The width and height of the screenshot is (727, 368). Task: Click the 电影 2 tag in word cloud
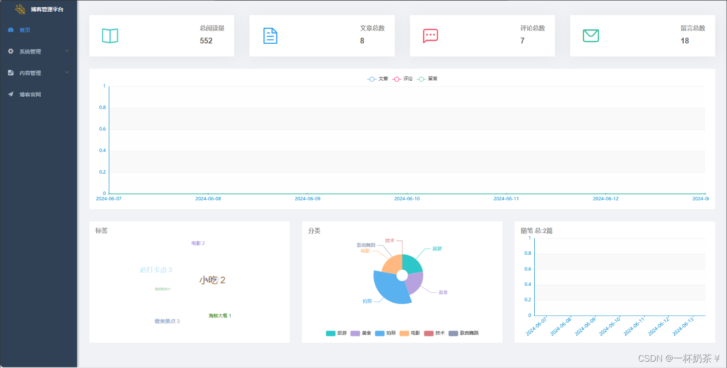(198, 243)
